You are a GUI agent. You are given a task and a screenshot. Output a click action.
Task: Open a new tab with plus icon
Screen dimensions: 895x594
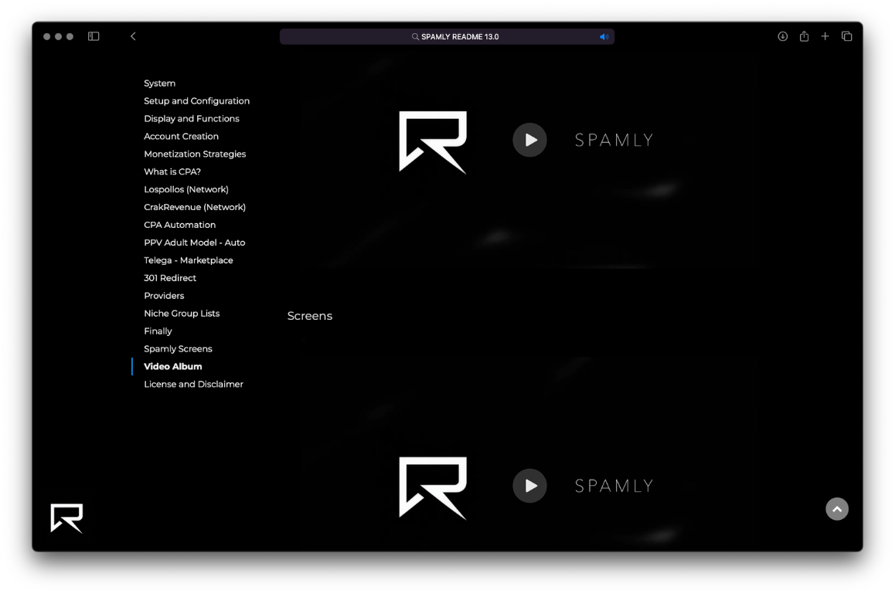(825, 36)
